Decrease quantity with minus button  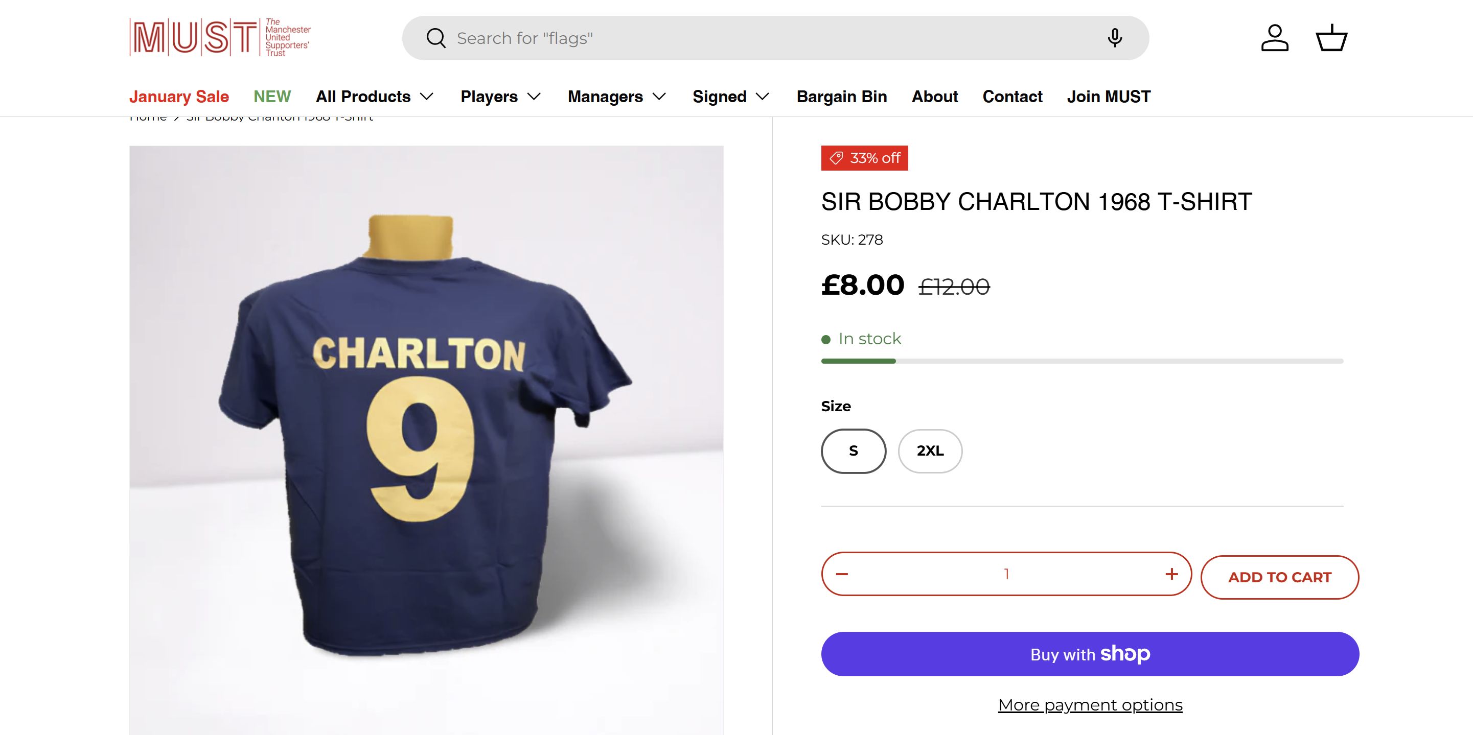tap(842, 574)
